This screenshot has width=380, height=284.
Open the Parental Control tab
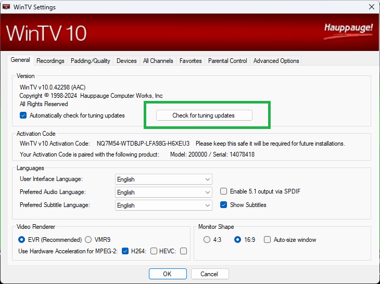coord(227,61)
